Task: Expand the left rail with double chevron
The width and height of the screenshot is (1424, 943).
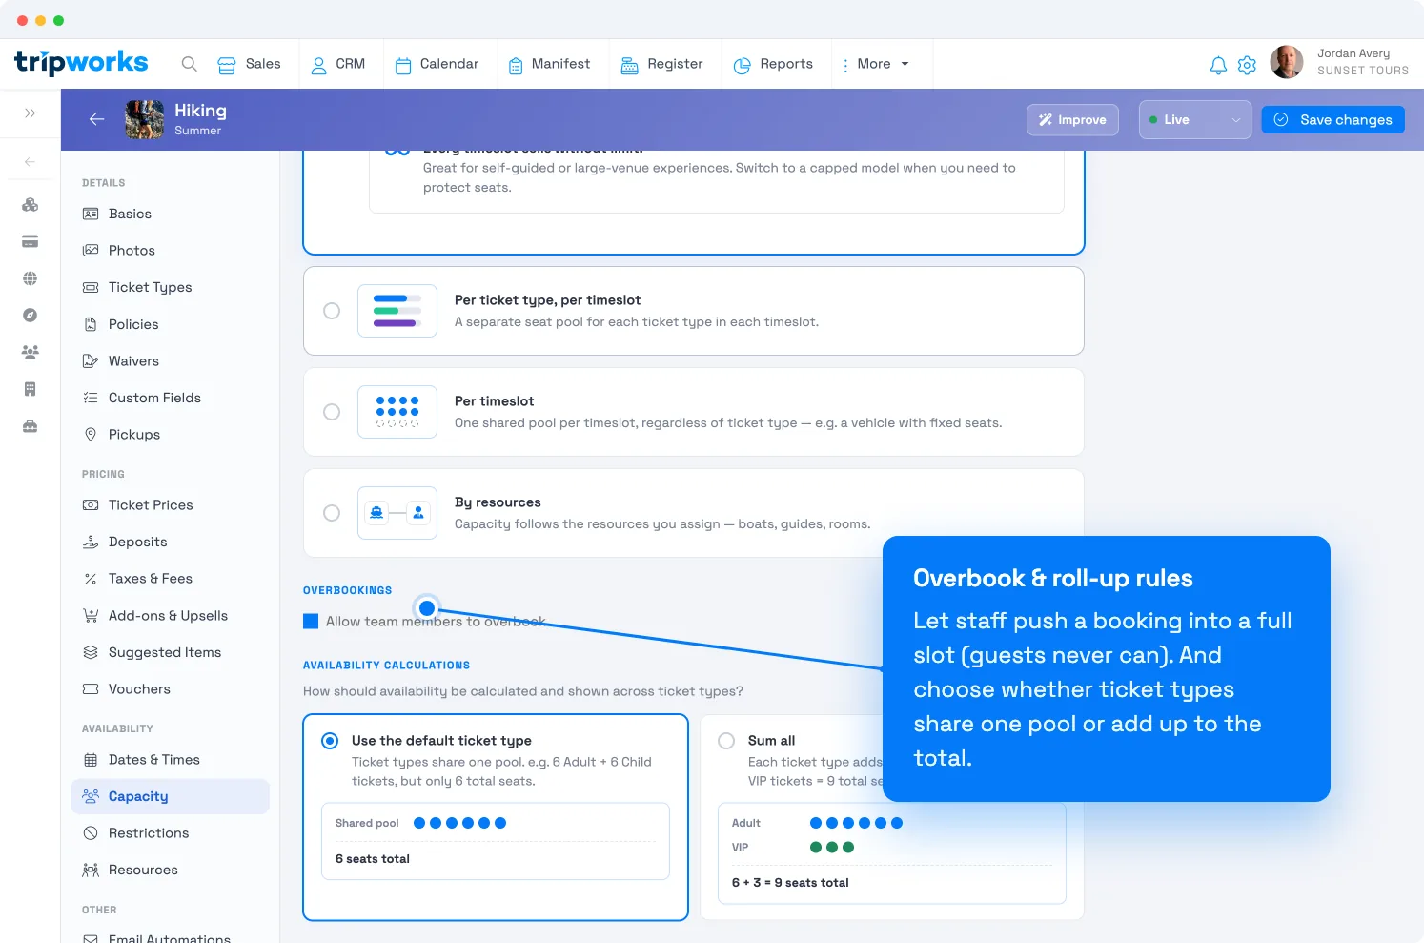Action: pyautogui.click(x=31, y=113)
